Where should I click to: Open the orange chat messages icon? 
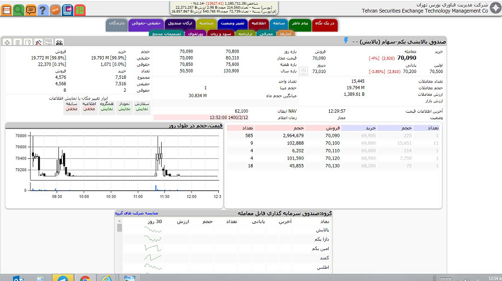click(30, 10)
